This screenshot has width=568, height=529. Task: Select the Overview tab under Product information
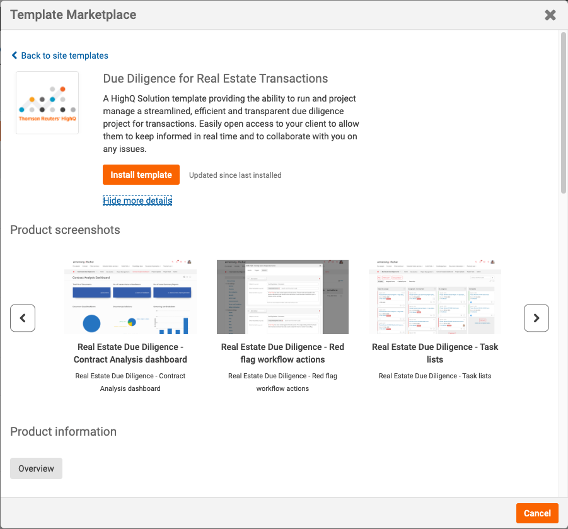[36, 468]
